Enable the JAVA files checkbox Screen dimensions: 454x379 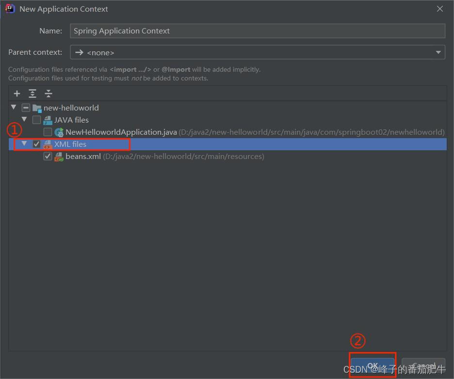click(36, 120)
